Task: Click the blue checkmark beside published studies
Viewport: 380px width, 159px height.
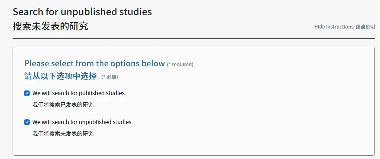Action: tap(27, 93)
